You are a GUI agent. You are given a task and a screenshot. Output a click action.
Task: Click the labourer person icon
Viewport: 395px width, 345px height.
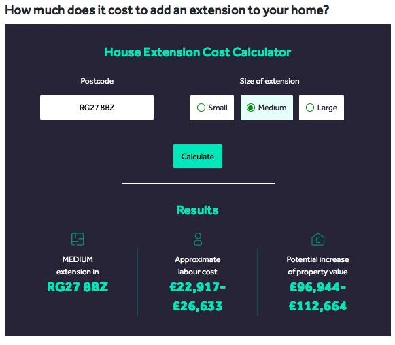point(198,239)
